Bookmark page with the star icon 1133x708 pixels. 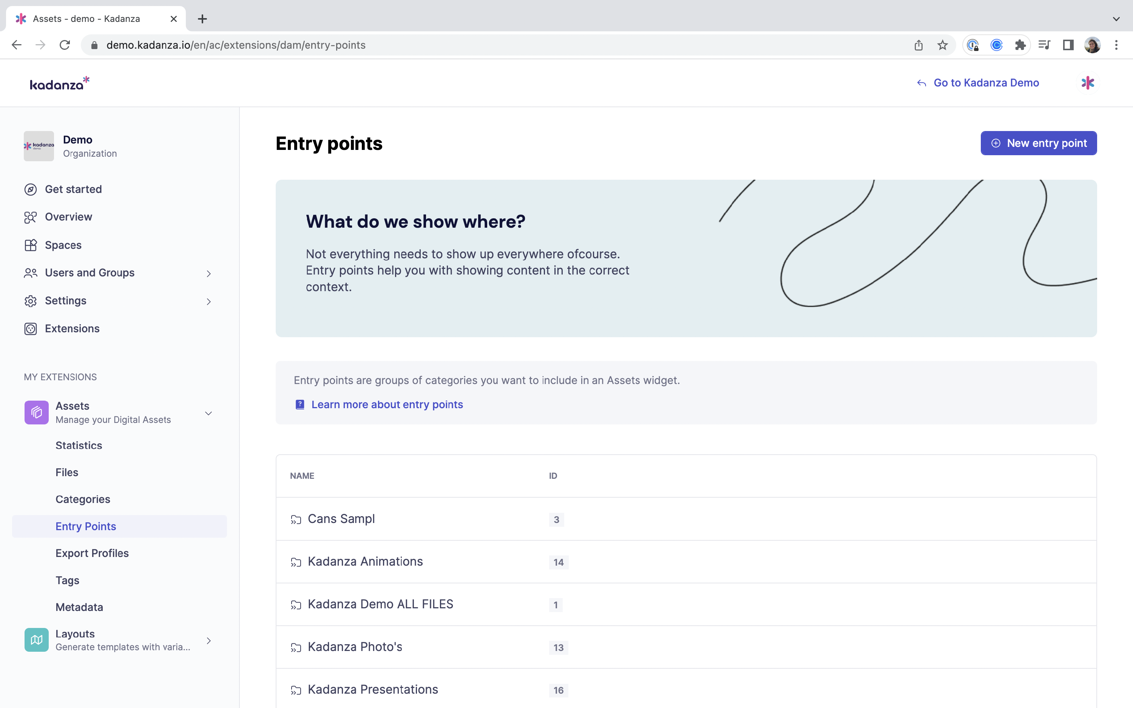coord(942,45)
